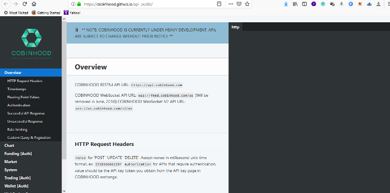Go back to the previous page
The image size is (390, 193).
(x=6, y=4)
